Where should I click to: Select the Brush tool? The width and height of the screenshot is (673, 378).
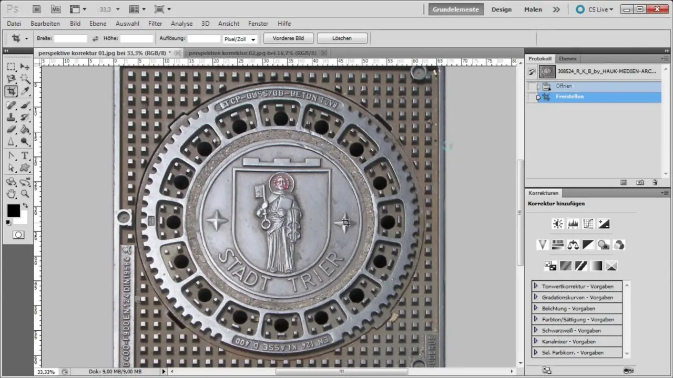coord(25,106)
